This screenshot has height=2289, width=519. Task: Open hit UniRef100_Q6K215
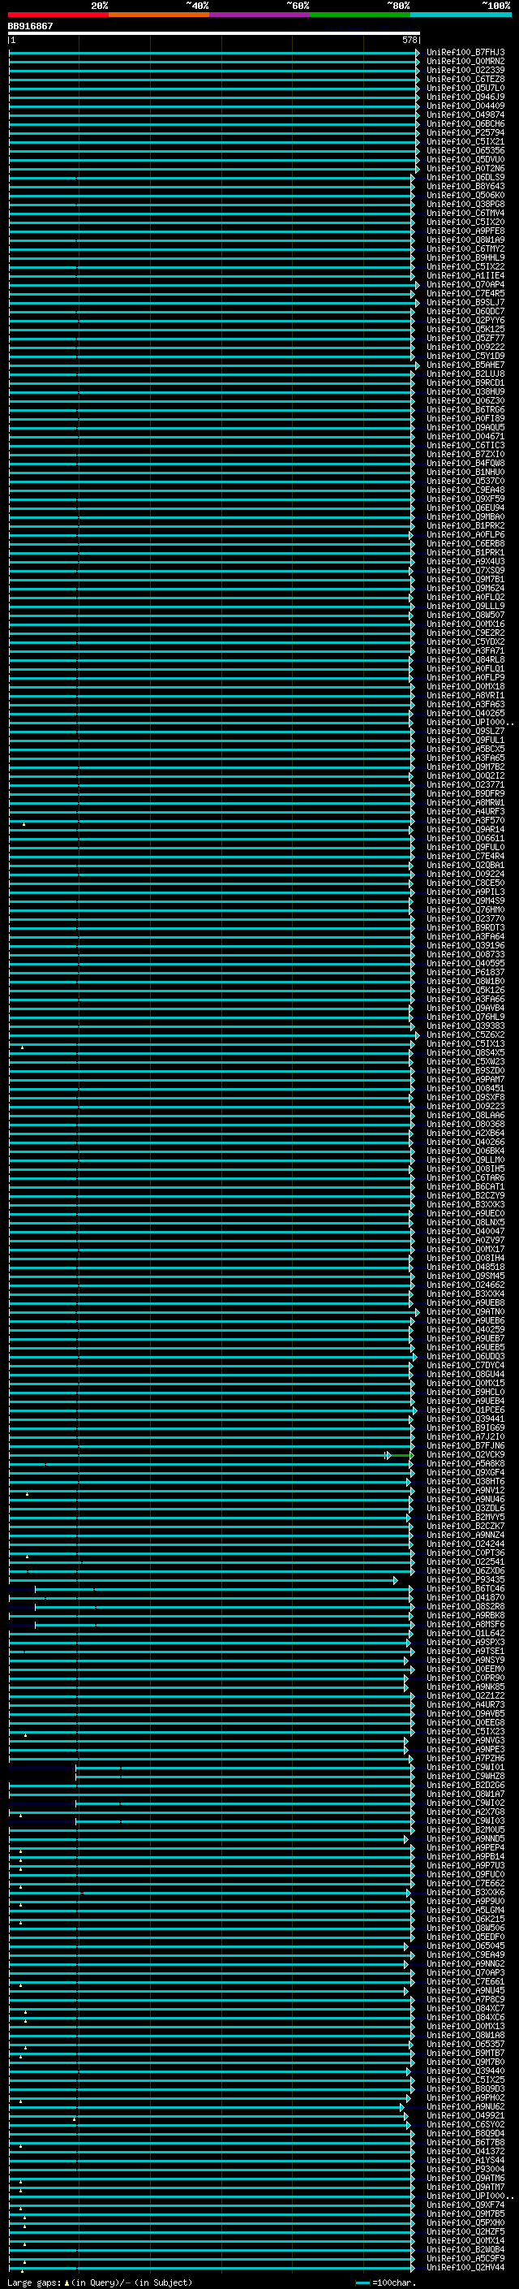[x=465, y=1920]
